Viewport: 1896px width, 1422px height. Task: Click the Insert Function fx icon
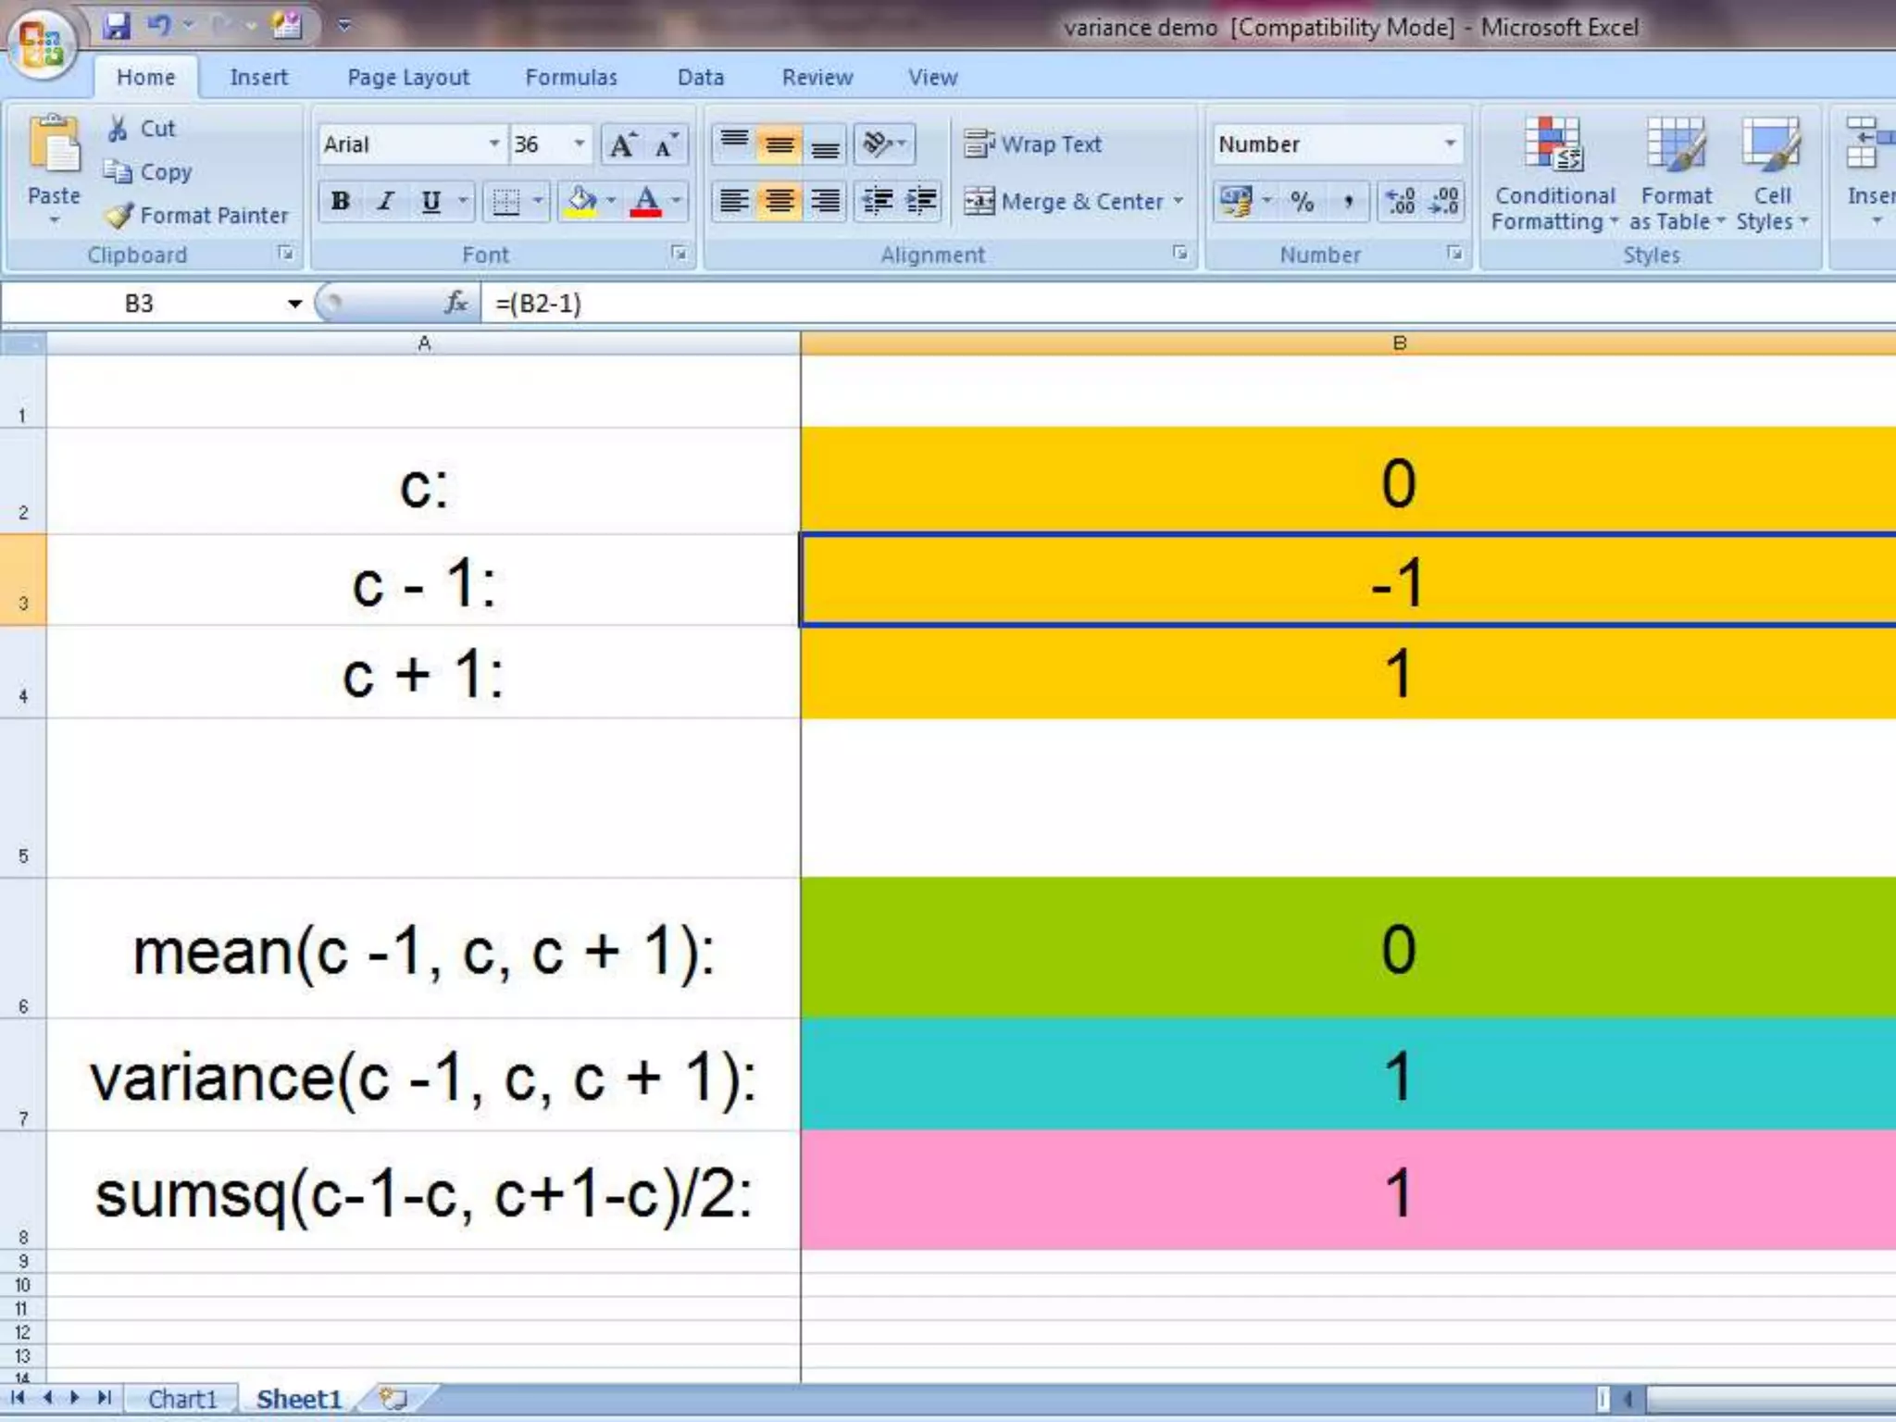[455, 303]
